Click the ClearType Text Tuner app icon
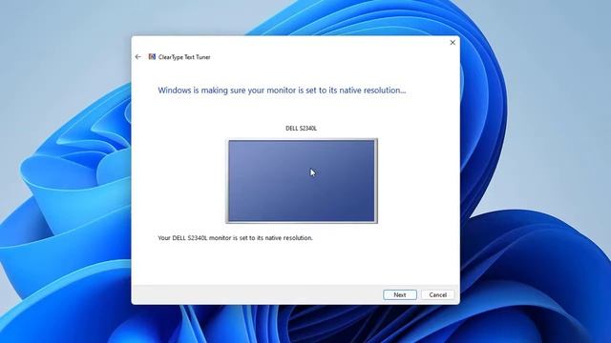 point(152,57)
